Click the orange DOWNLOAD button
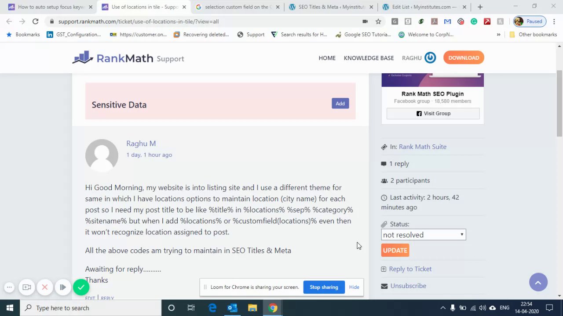 [464, 57]
